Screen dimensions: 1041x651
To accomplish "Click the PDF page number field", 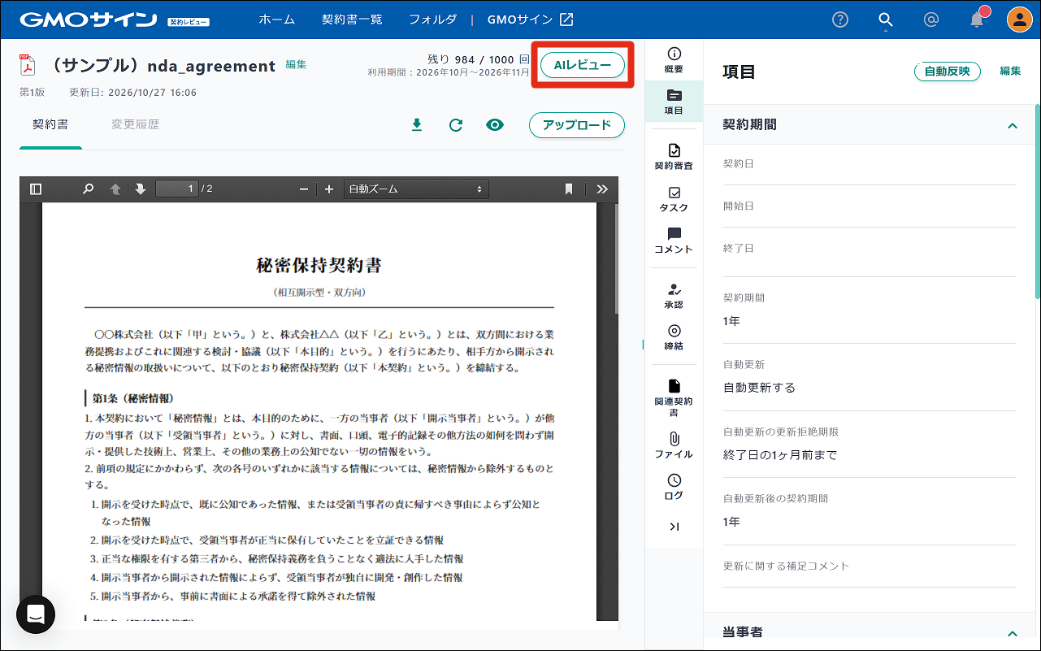I will pyautogui.click(x=177, y=189).
